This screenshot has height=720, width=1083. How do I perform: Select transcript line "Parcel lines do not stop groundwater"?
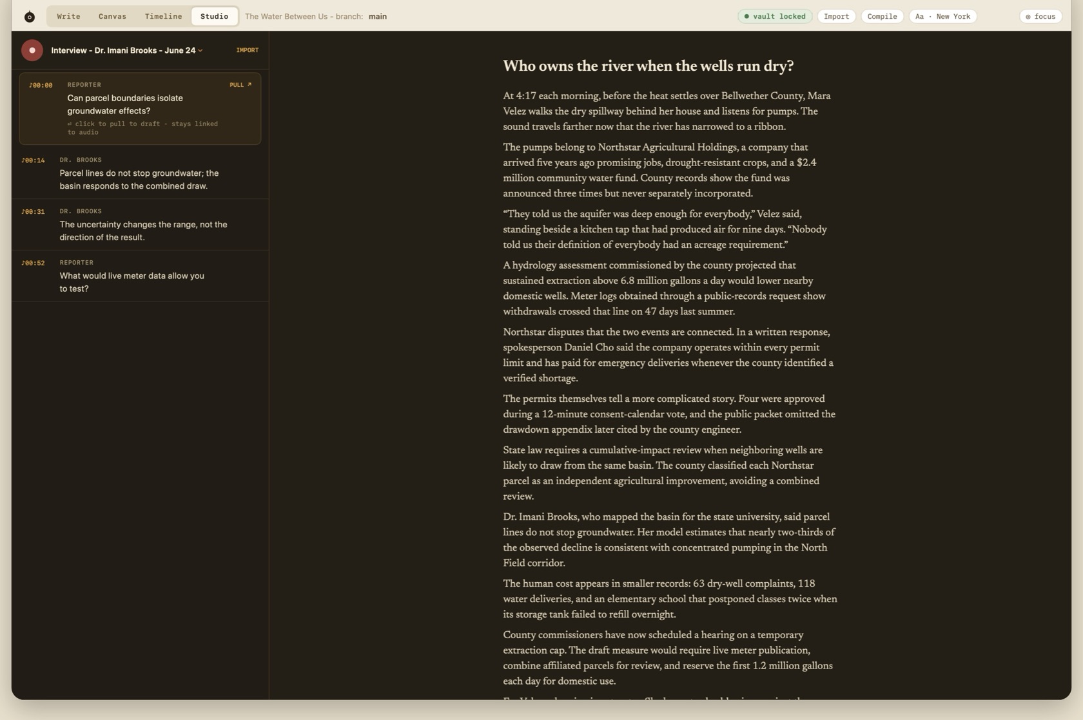[x=139, y=180]
